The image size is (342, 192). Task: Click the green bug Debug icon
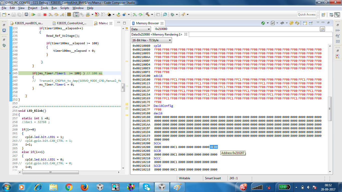coord(173,15)
